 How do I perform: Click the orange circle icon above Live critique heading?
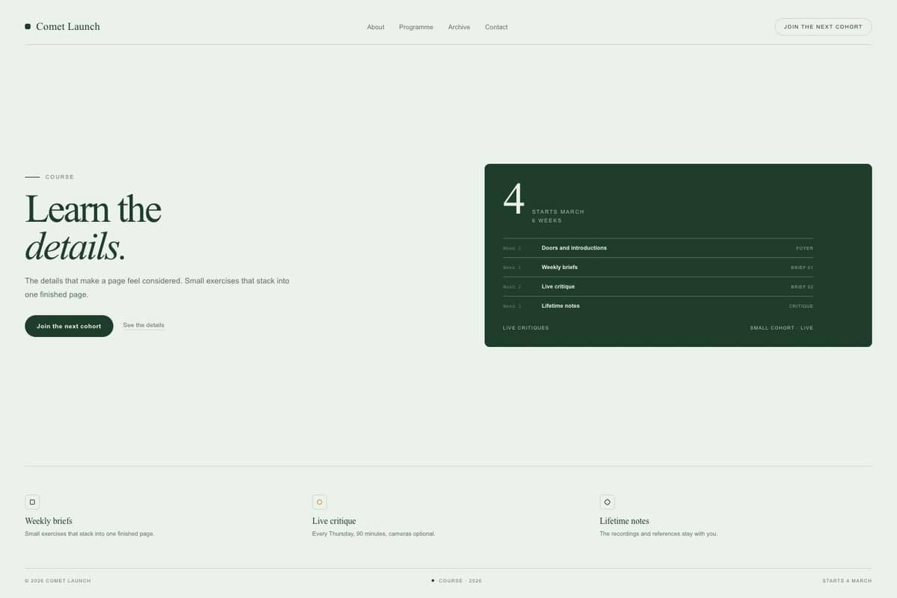[x=319, y=502]
